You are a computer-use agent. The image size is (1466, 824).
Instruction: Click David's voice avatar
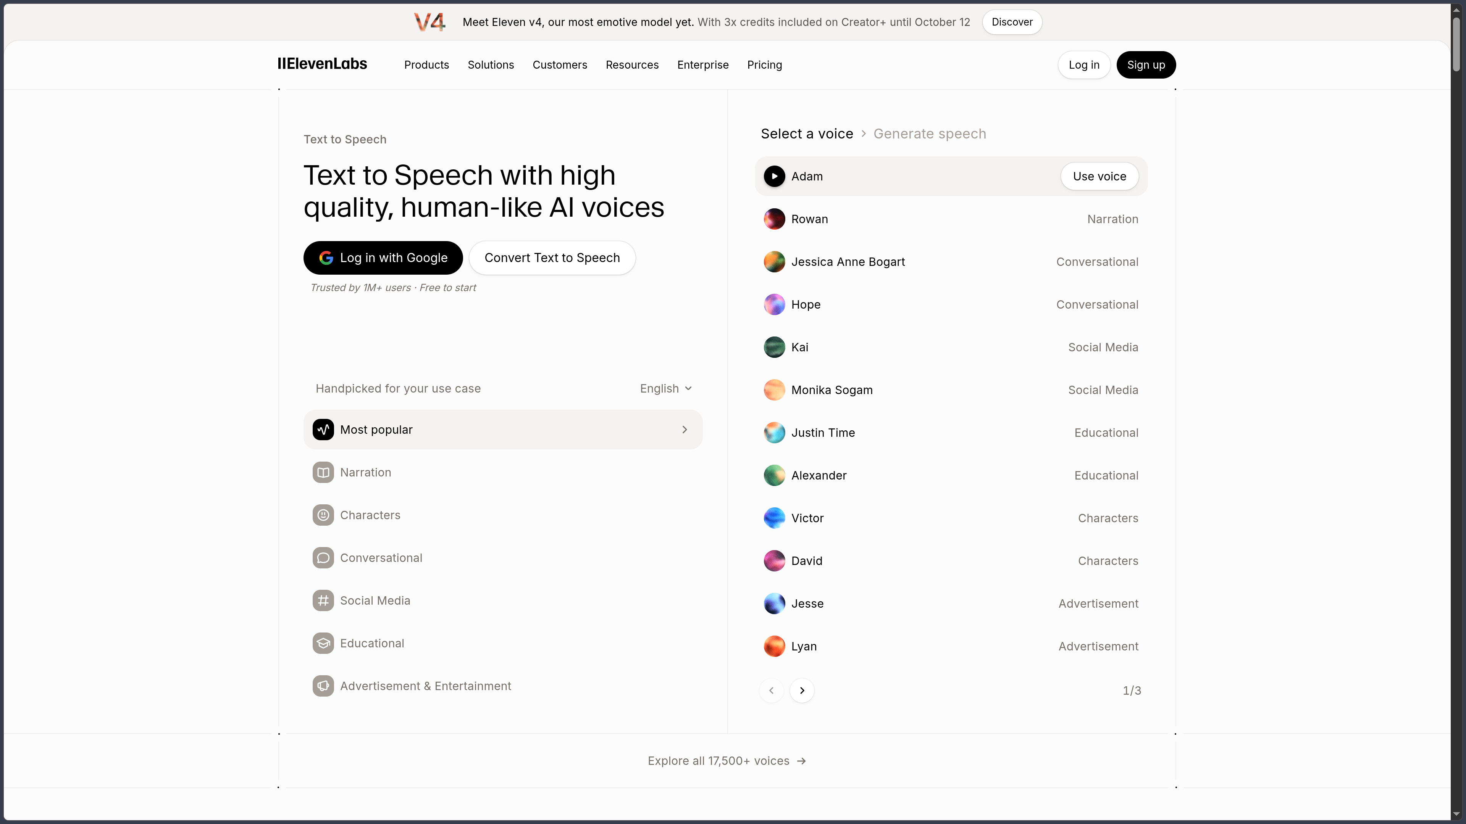tap(774, 560)
